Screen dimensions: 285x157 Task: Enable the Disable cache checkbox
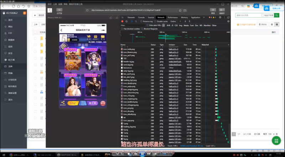click(155, 21)
